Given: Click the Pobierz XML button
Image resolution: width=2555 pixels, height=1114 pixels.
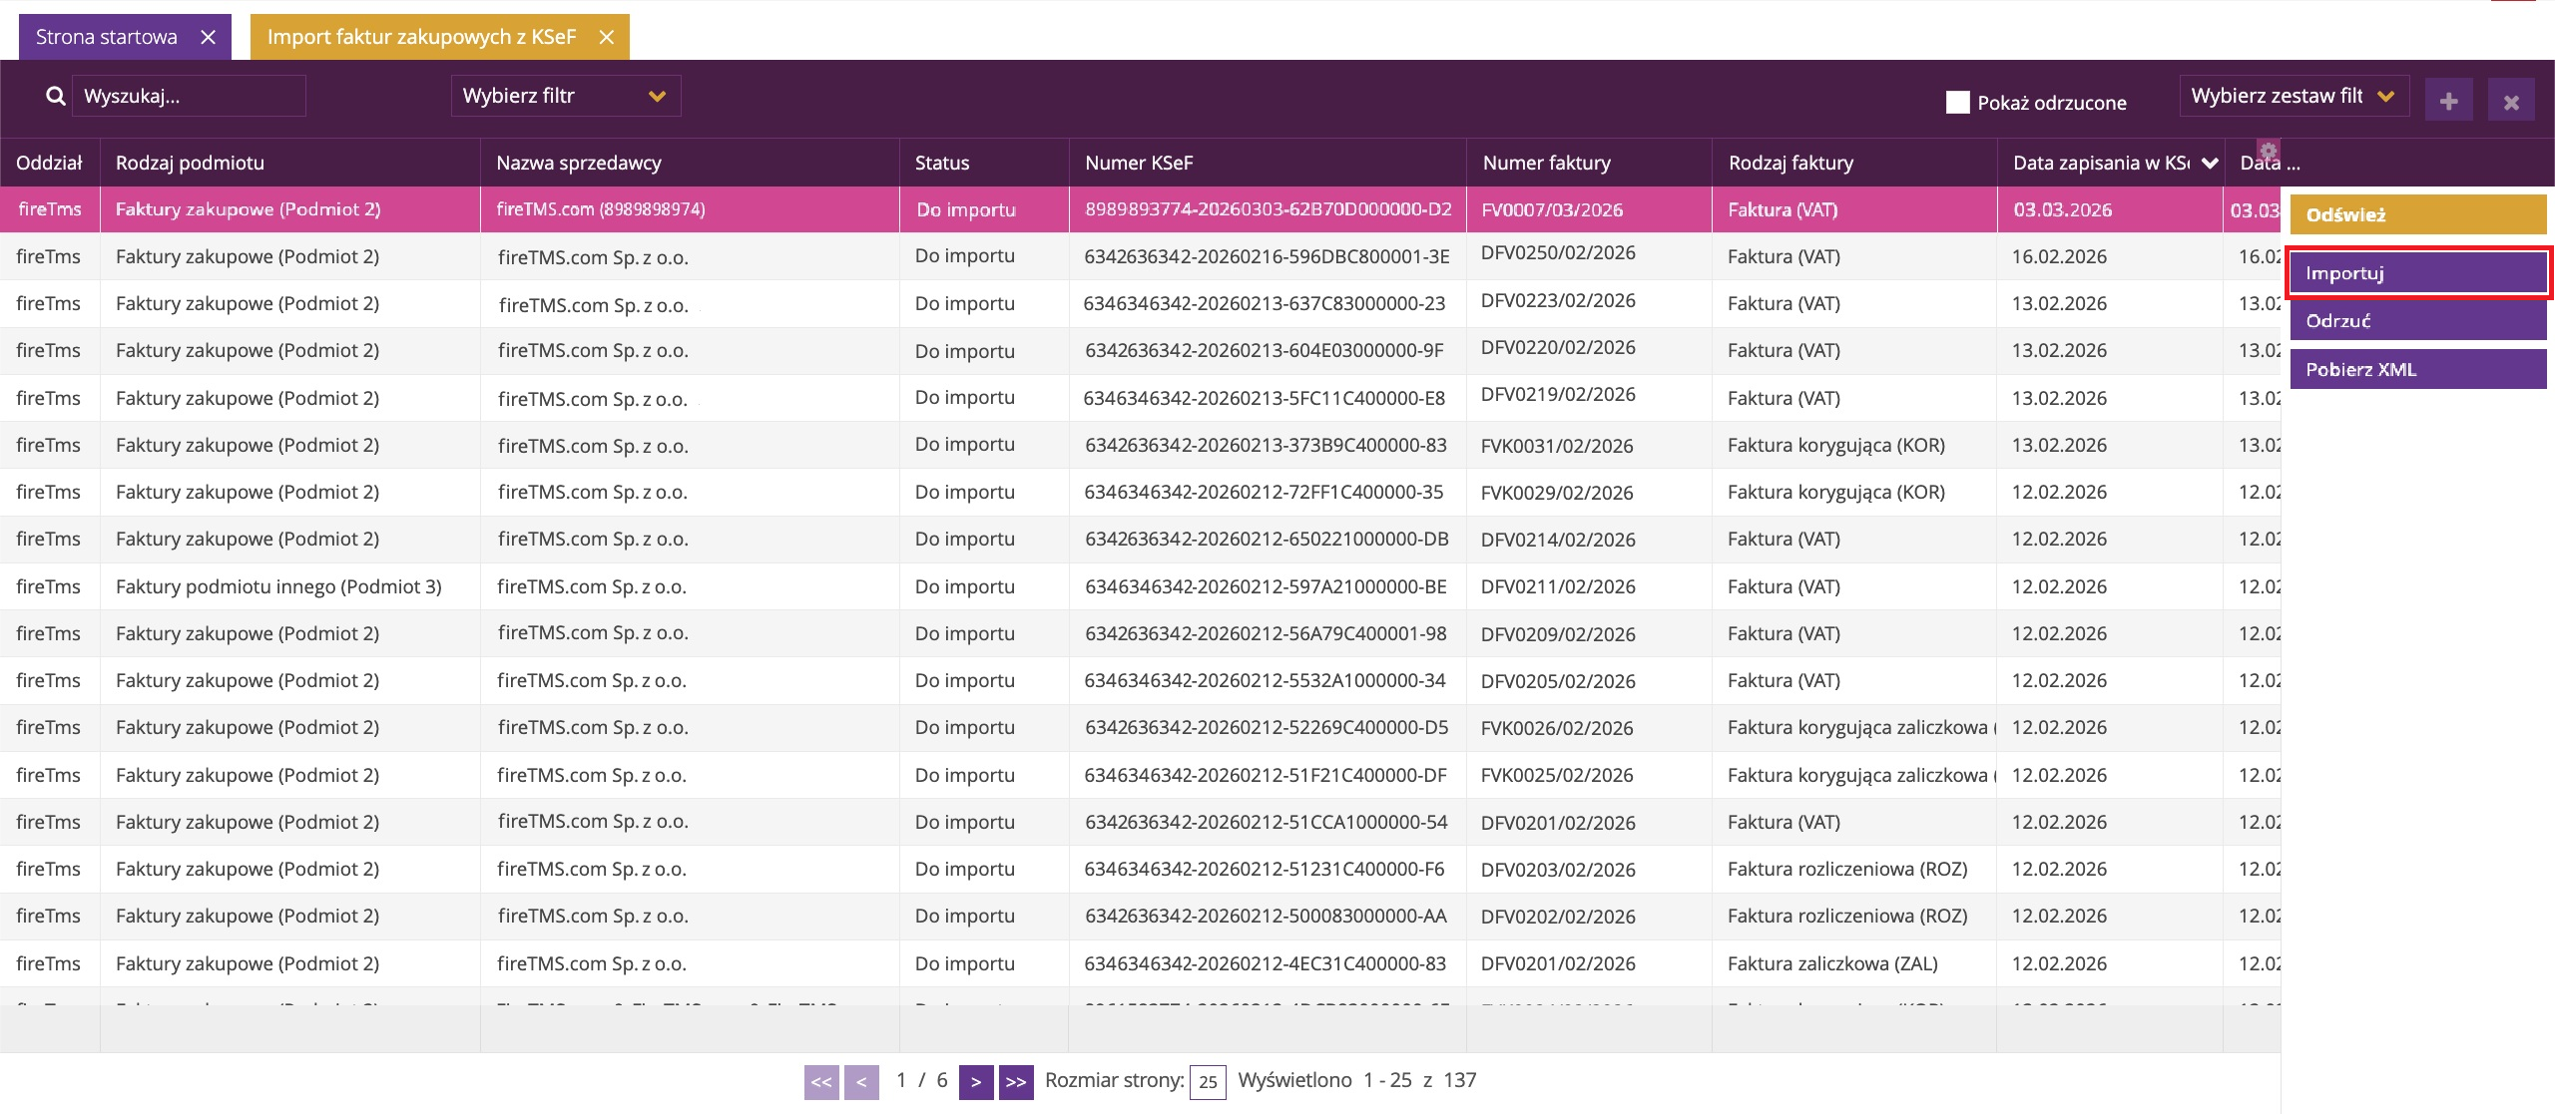Looking at the screenshot, I should tap(2417, 369).
